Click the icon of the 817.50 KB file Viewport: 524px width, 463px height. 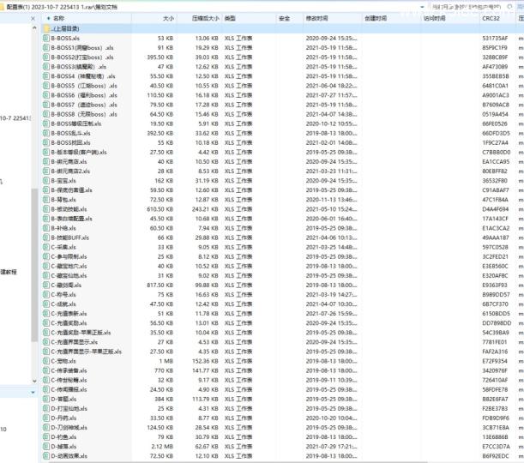coord(46,285)
